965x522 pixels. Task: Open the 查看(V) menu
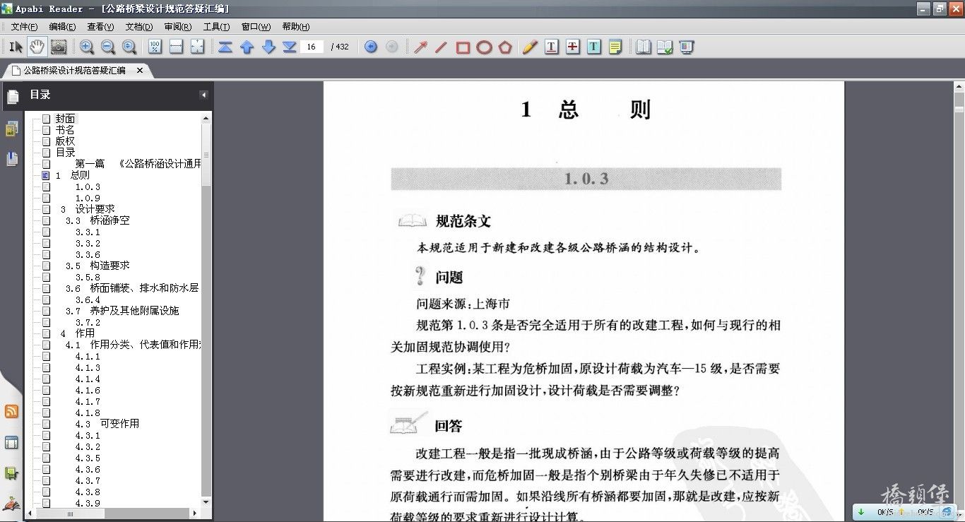(x=100, y=27)
